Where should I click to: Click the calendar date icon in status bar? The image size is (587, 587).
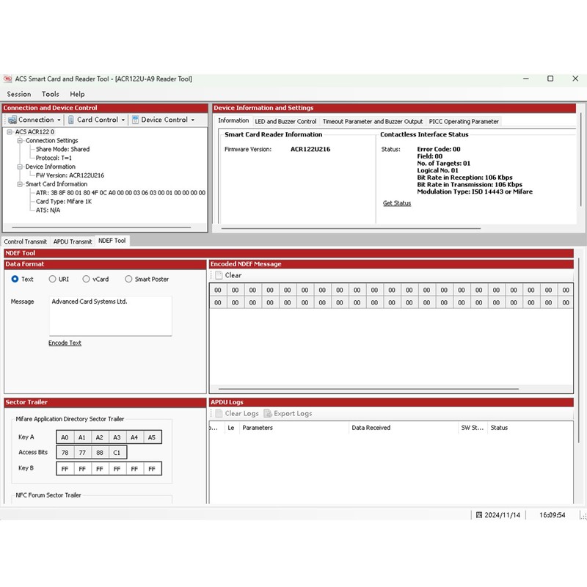(x=478, y=515)
